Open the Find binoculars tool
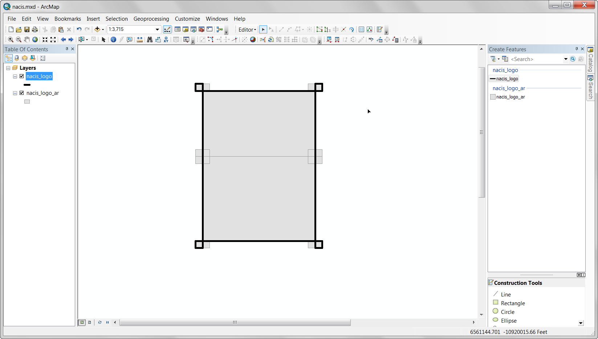The width and height of the screenshot is (598, 339). coord(150,40)
